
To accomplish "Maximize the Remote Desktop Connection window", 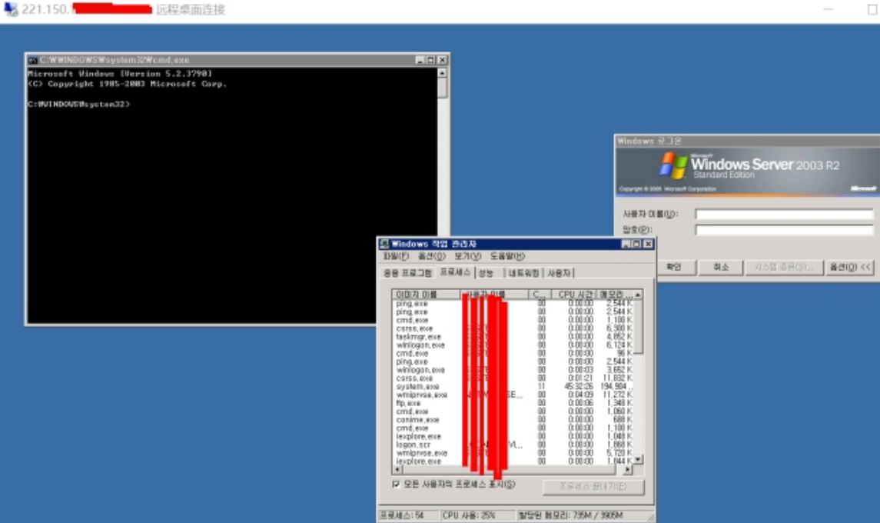I will (x=873, y=9).
